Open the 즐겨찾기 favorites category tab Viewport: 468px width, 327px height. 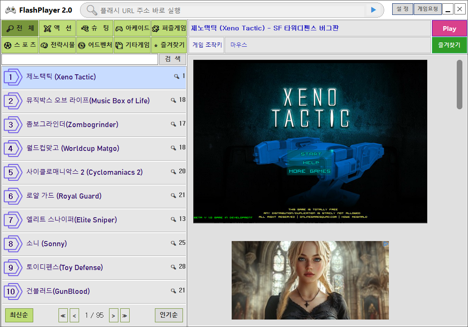(x=169, y=45)
